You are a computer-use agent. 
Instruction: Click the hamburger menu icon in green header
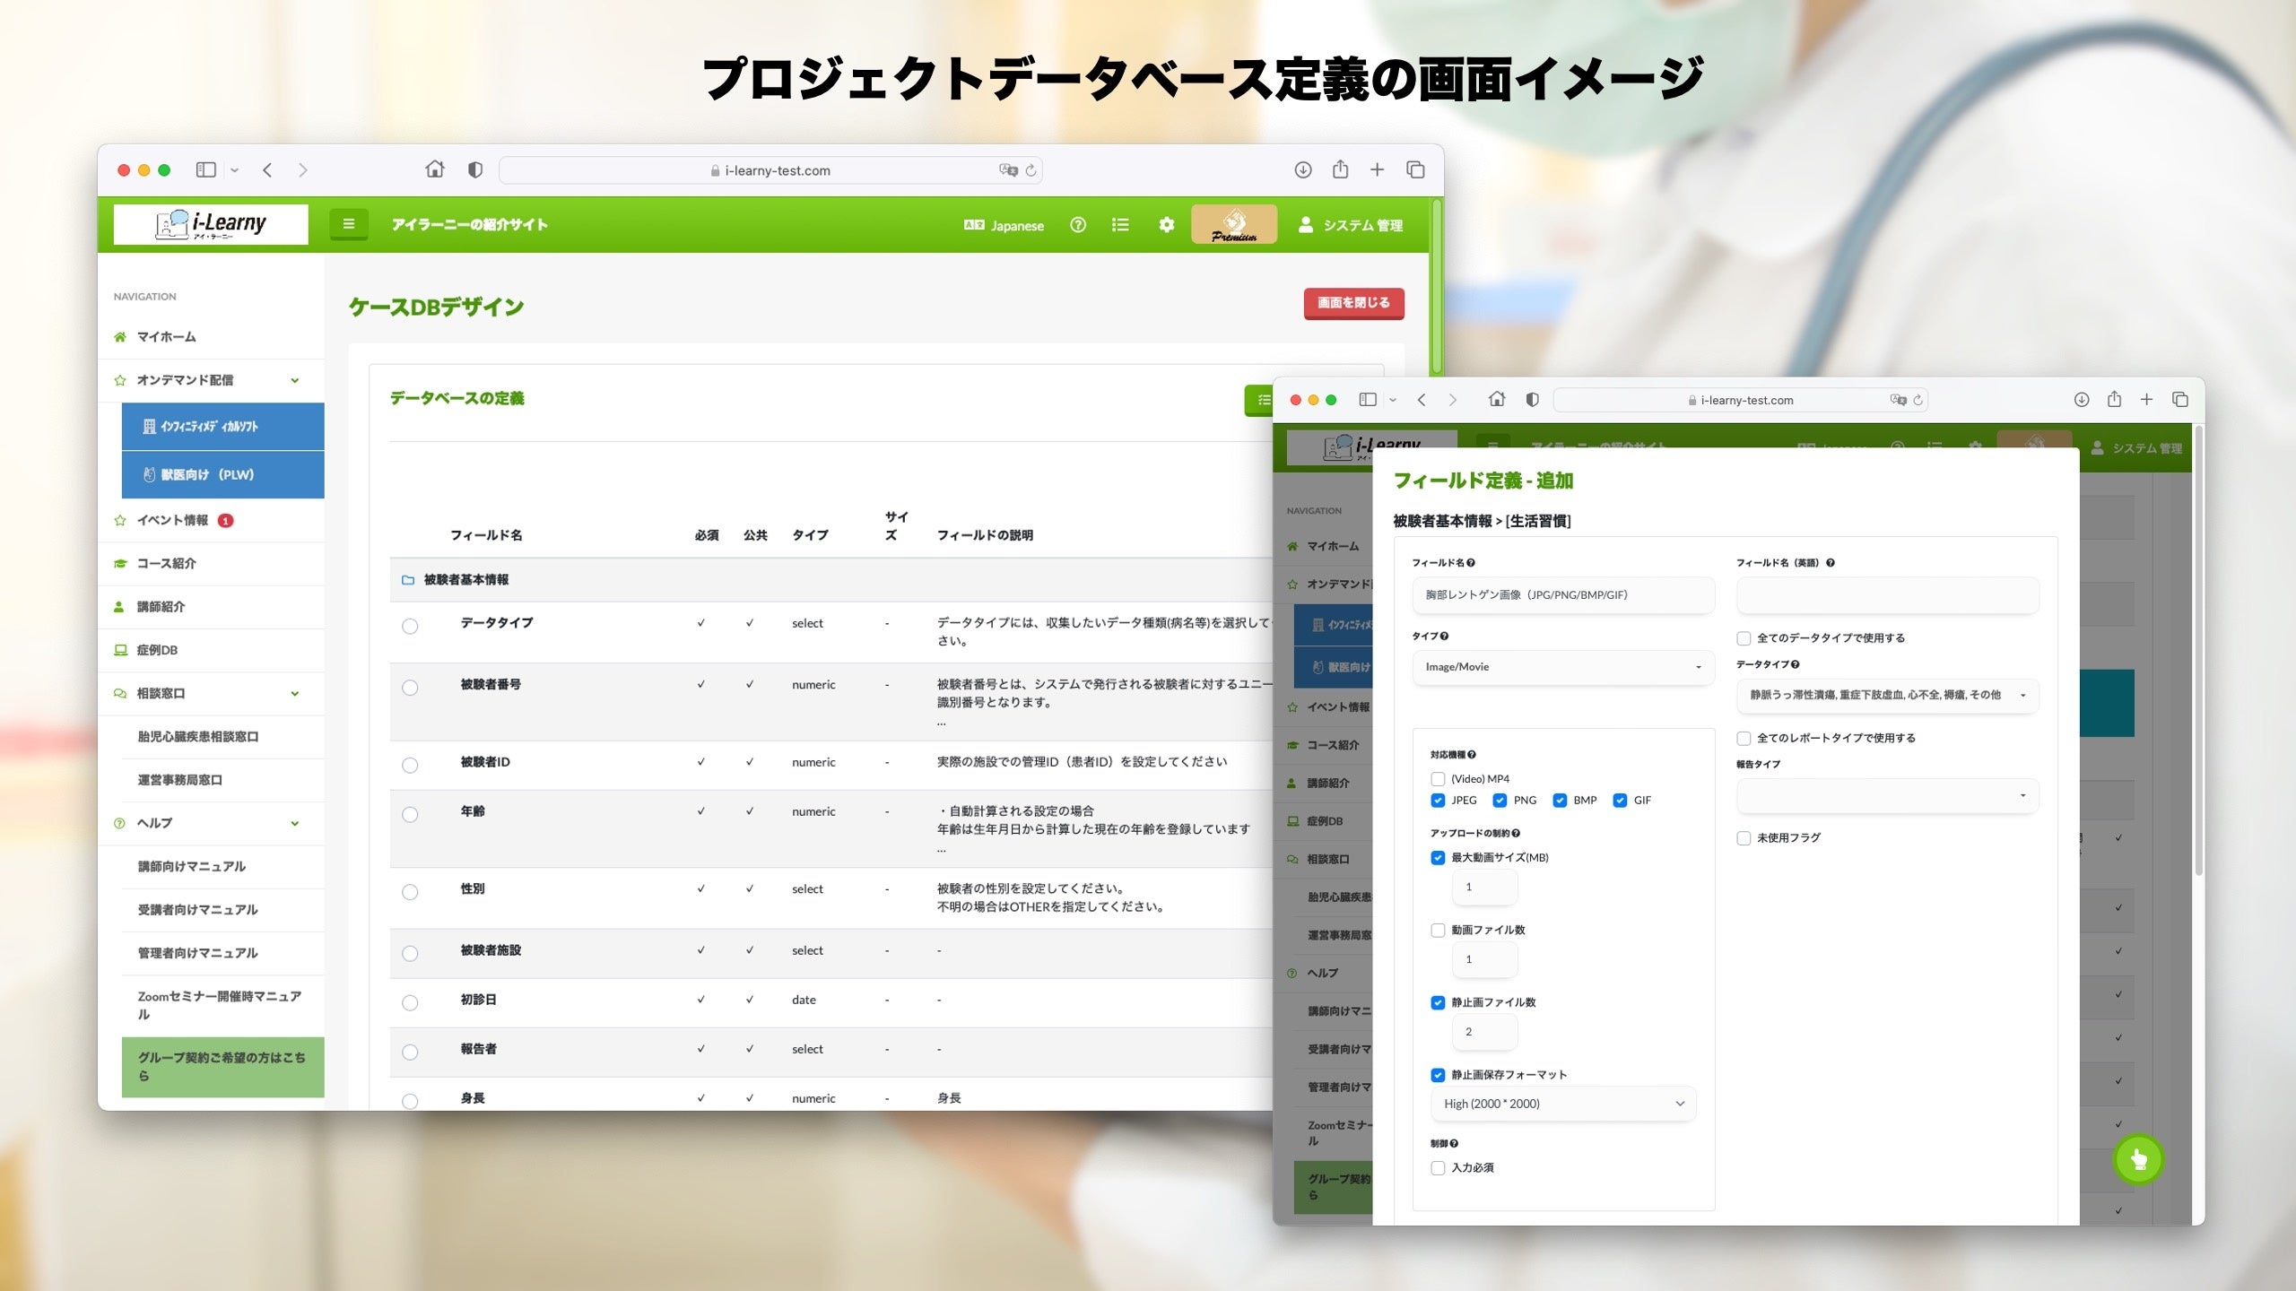click(x=348, y=224)
